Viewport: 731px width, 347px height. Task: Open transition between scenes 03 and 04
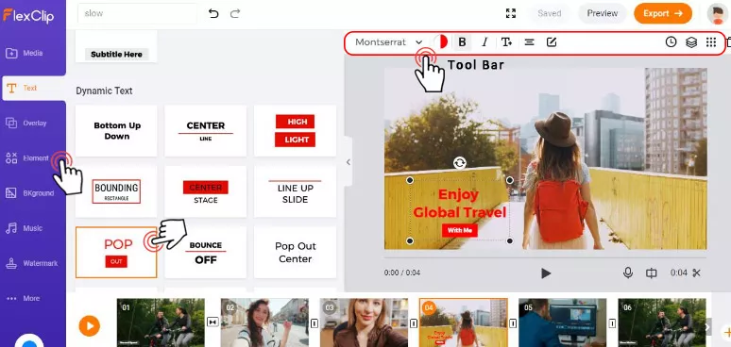point(414,322)
